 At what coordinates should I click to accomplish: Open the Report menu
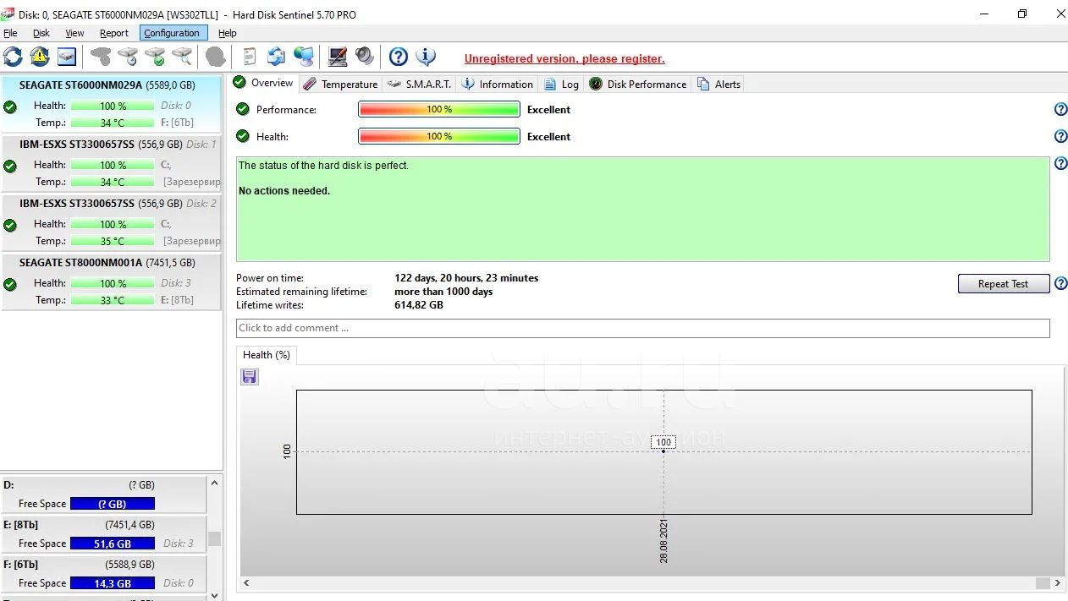pyautogui.click(x=114, y=33)
